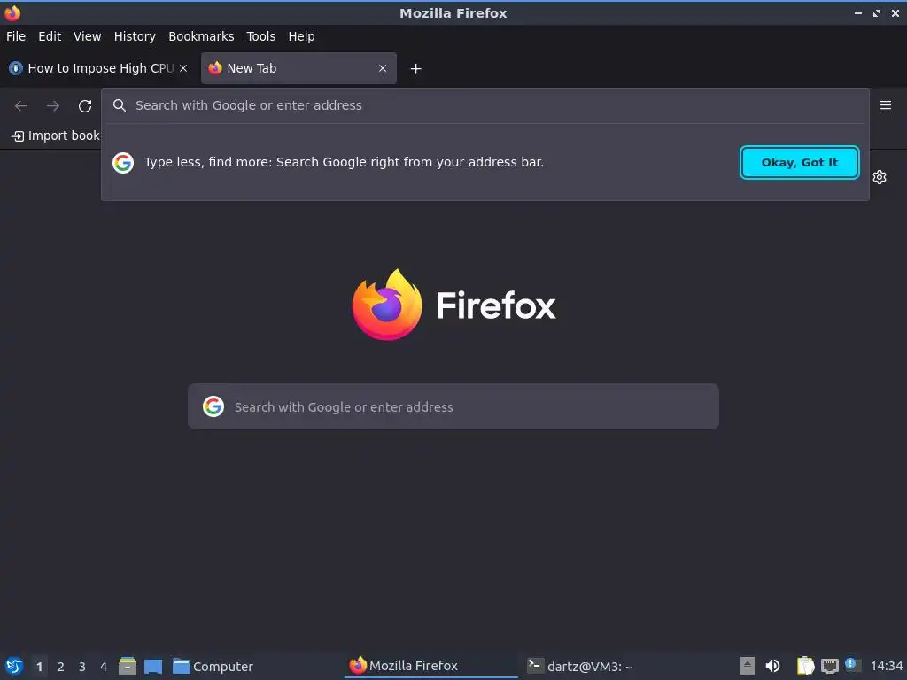Open the system start menu in taskbar

14,666
